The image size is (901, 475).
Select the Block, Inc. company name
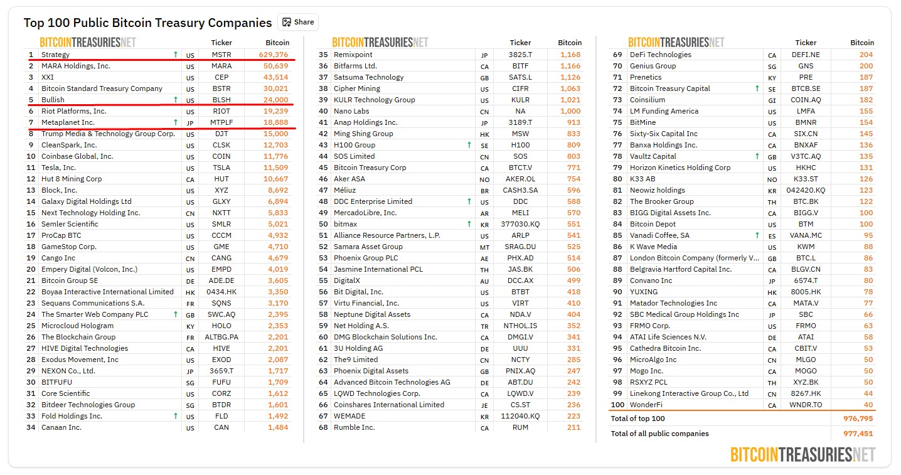(x=60, y=190)
